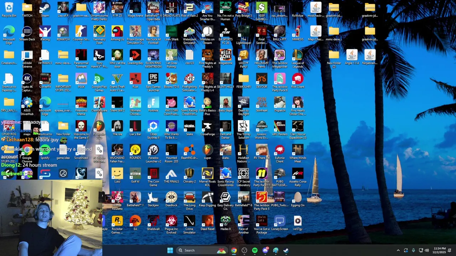
Task: Open Discord from the taskbar
Action: 265,250
